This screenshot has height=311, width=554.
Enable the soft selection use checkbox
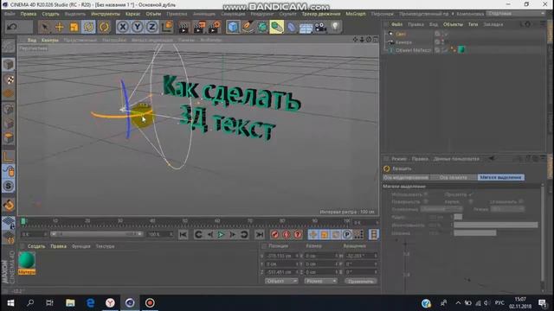[x=426, y=194]
